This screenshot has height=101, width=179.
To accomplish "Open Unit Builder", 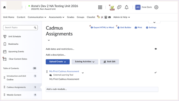I will tap(124, 27).
